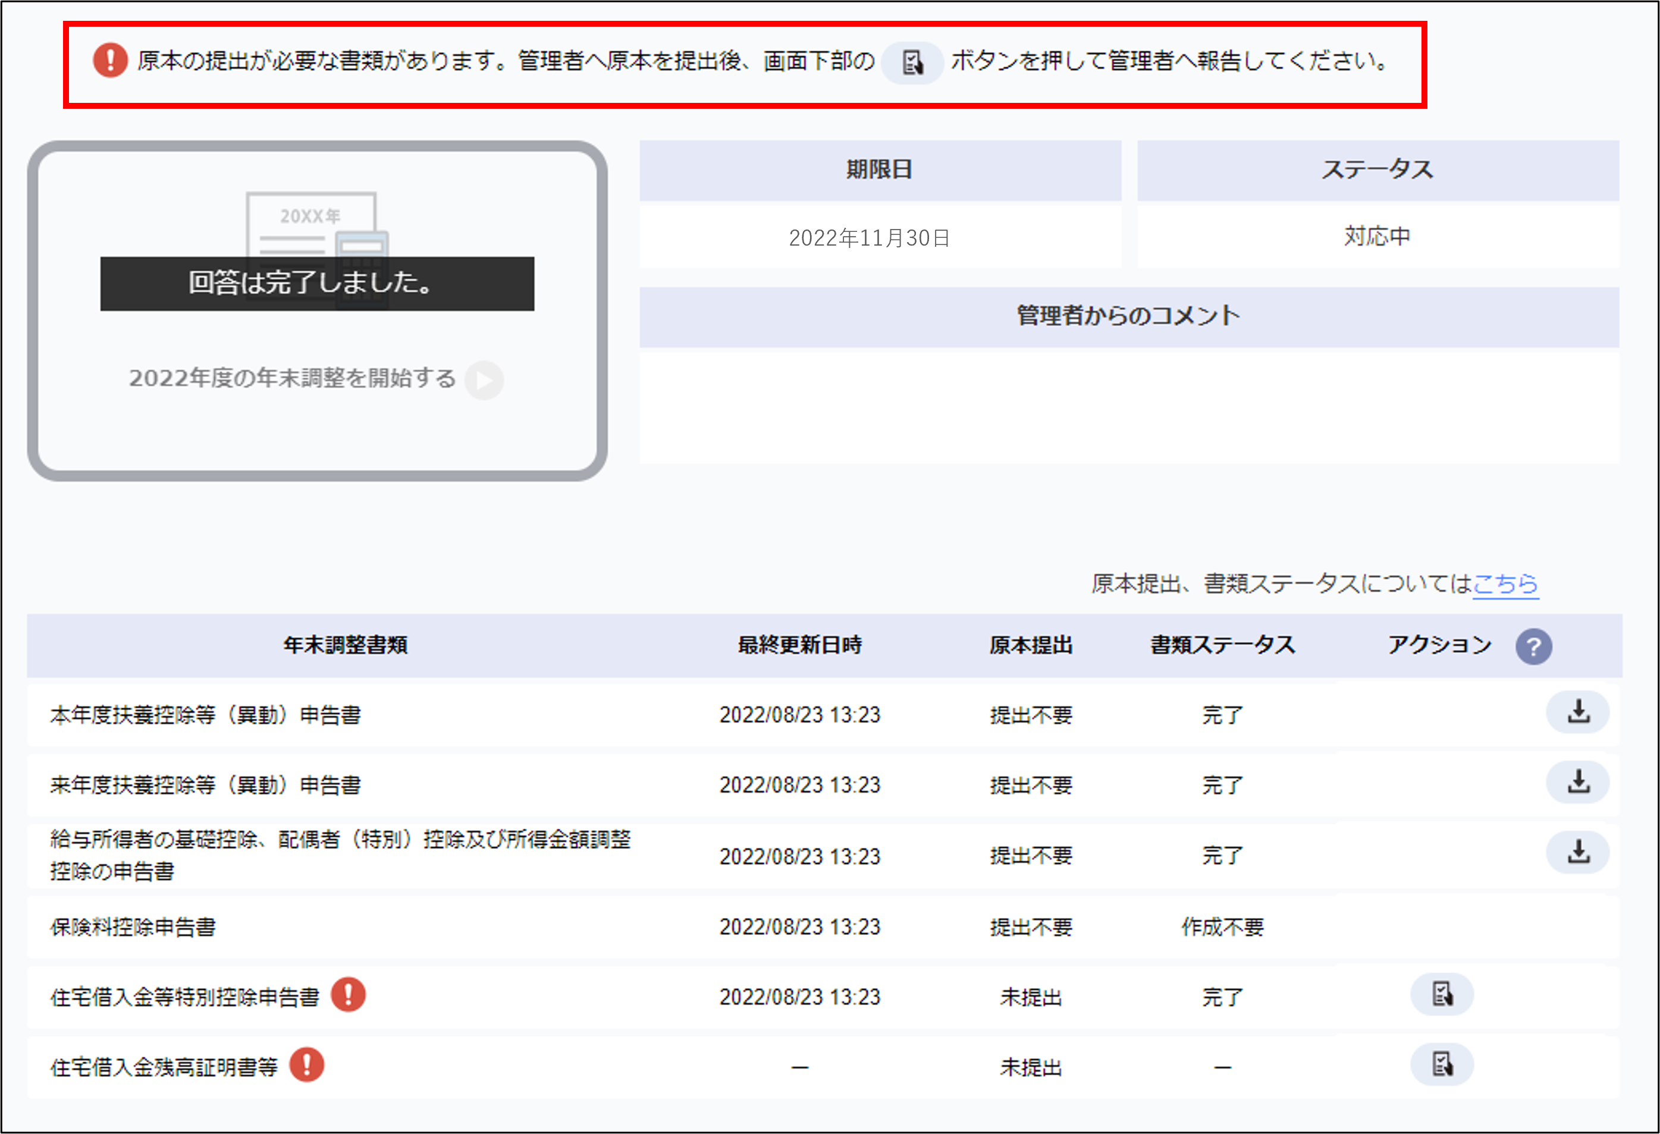Click warning icon next to 住宅借入金残高証明書等
This screenshot has height=1134, width=1660.
[306, 1065]
